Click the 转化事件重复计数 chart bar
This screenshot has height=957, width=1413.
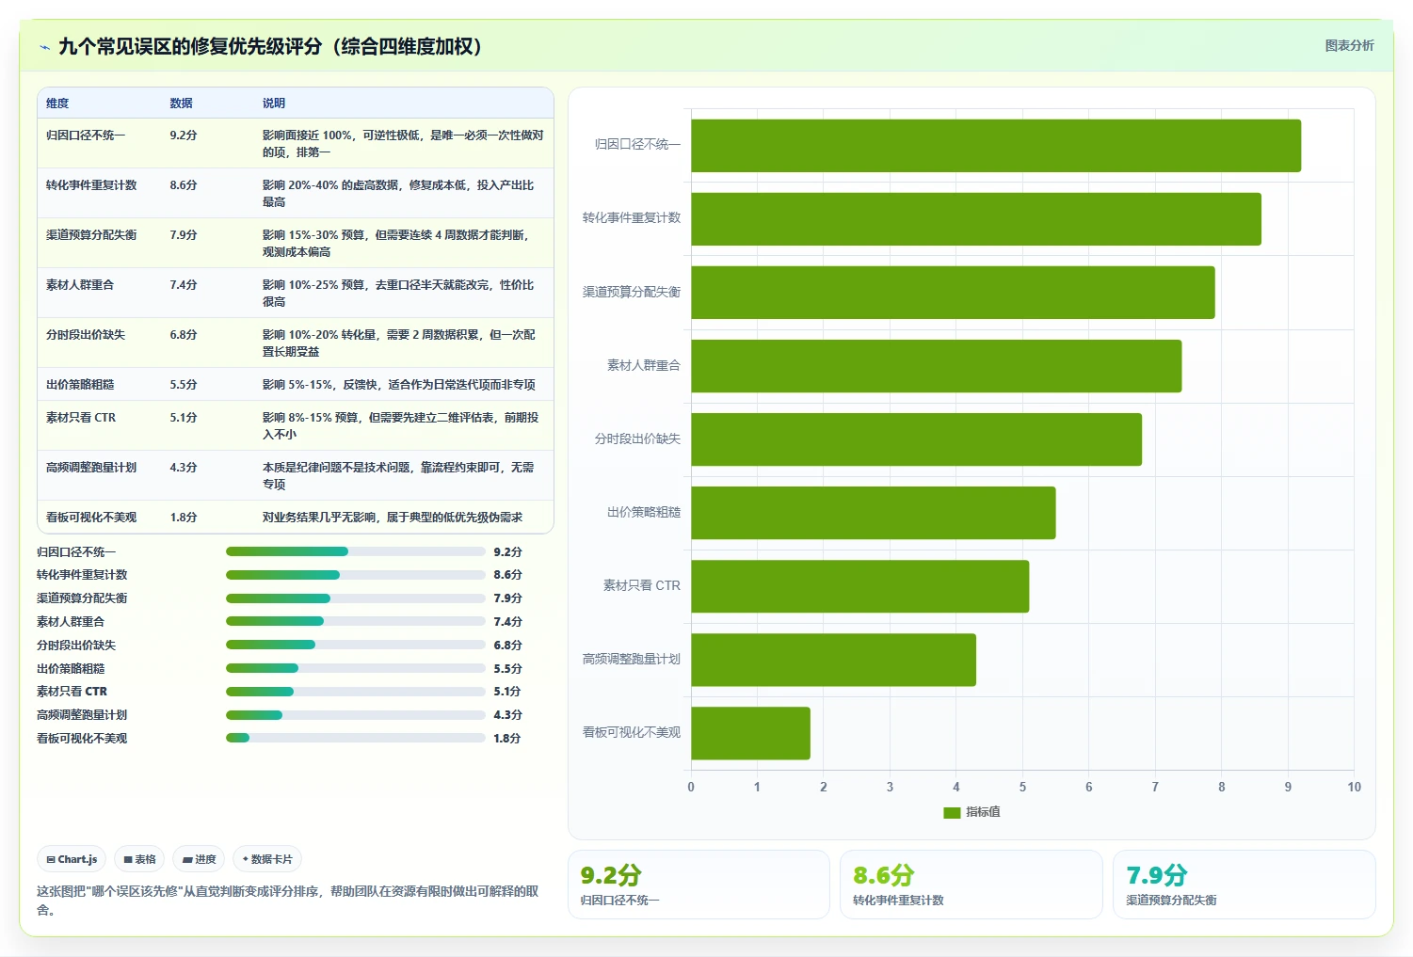[976, 219]
